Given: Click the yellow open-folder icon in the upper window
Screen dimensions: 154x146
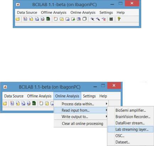Looking at the screenshot, I should [18, 19].
